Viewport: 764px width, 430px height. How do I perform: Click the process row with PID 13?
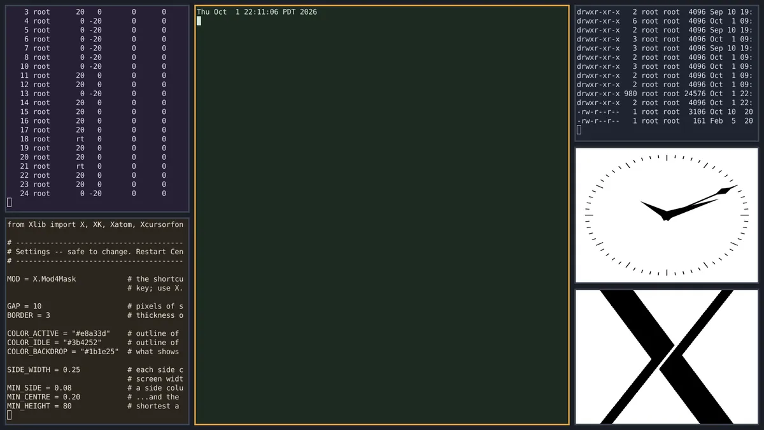(x=95, y=94)
